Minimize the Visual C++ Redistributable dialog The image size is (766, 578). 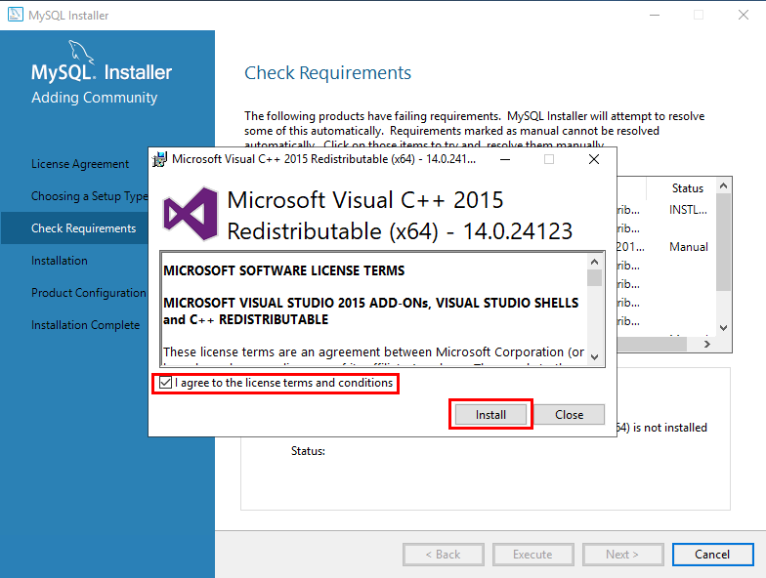pyautogui.click(x=505, y=159)
